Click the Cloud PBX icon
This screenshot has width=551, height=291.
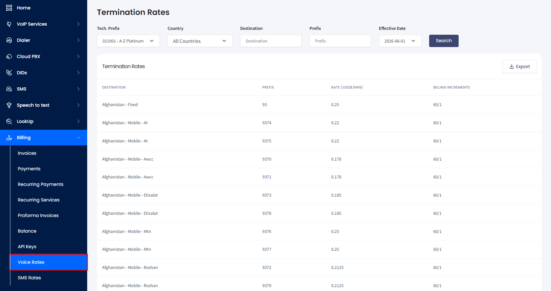point(9,56)
